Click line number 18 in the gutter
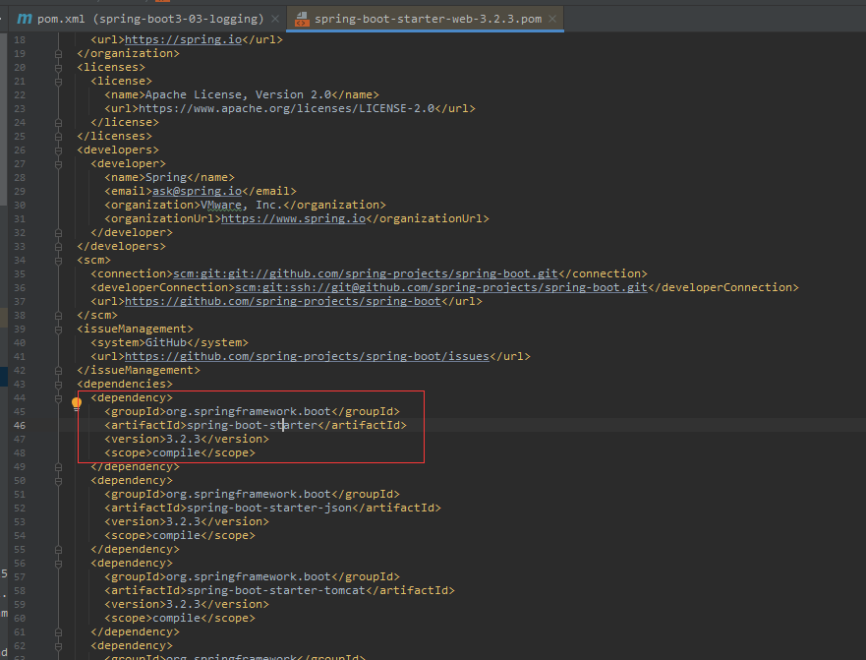Screen dimensions: 866x660 (20, 39)
